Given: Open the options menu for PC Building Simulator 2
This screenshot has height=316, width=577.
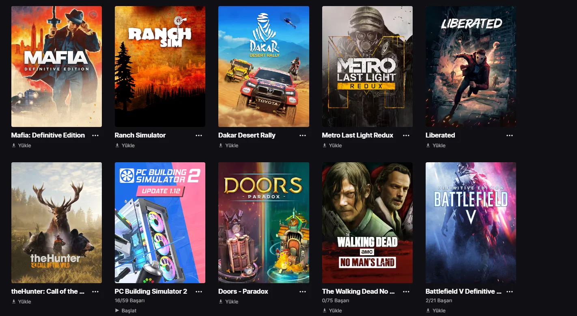Looking at the screenshot, I should (x=199, y=292).
